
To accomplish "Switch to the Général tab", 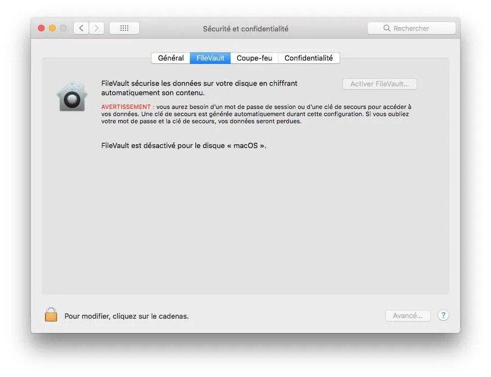I will [170, 58].
